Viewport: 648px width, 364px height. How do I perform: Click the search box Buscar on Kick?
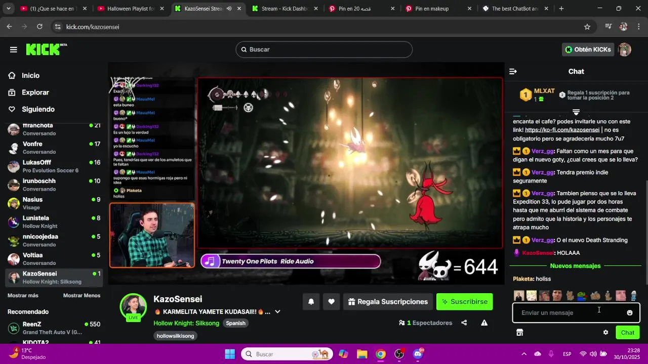324,50
